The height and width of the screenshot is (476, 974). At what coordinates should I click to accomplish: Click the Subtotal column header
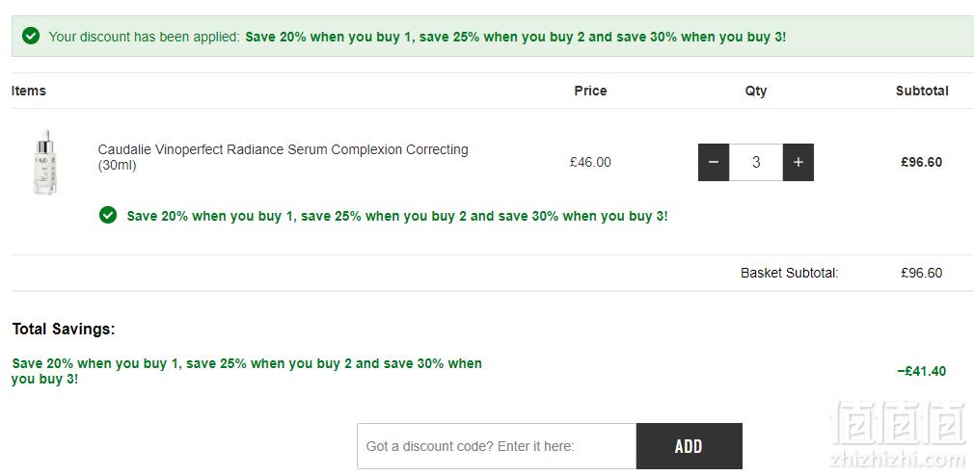tap(922, 91)
